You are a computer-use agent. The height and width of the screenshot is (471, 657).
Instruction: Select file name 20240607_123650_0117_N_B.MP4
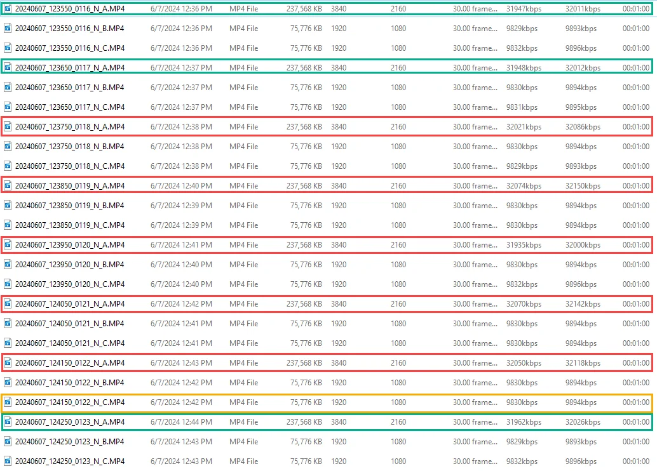click(70, 88)
